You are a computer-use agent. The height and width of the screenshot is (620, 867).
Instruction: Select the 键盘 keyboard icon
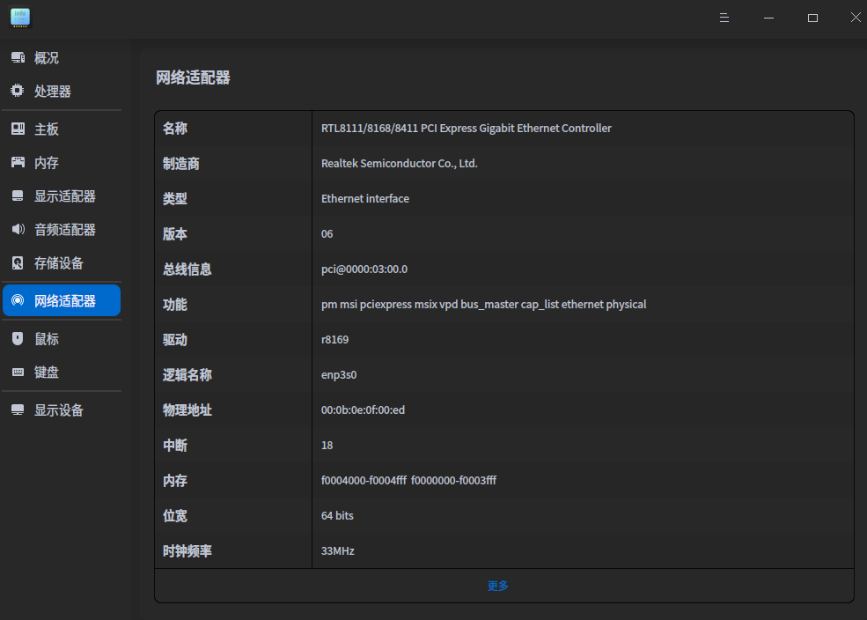18,373
